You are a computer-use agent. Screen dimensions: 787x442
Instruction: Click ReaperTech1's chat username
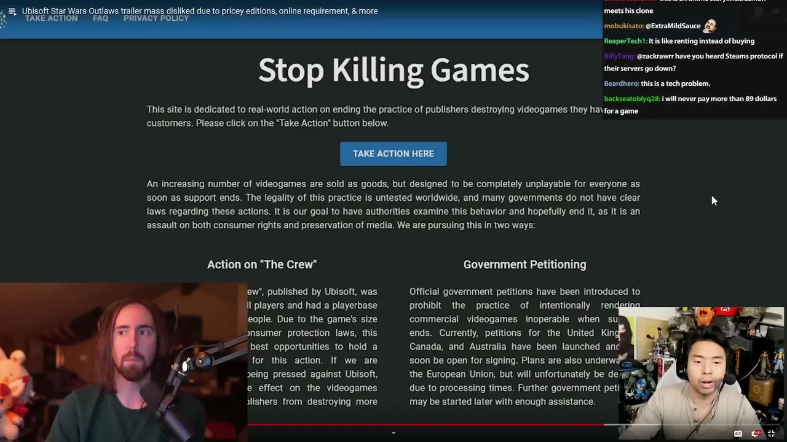[x=625, y=41]
